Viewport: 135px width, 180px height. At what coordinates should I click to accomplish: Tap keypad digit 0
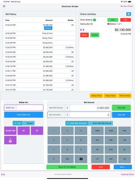tap(54, 159)
